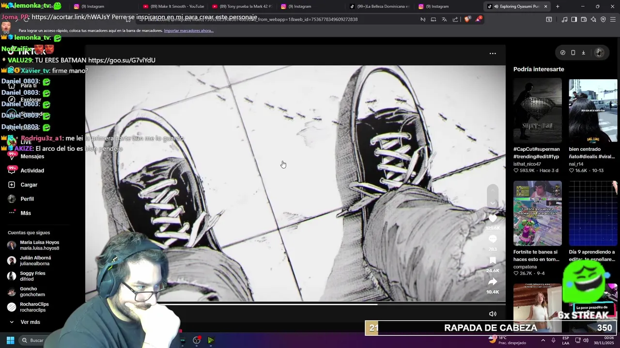Open Perfil from sidebar
The image size is (620, 348).
click(21, 199)
